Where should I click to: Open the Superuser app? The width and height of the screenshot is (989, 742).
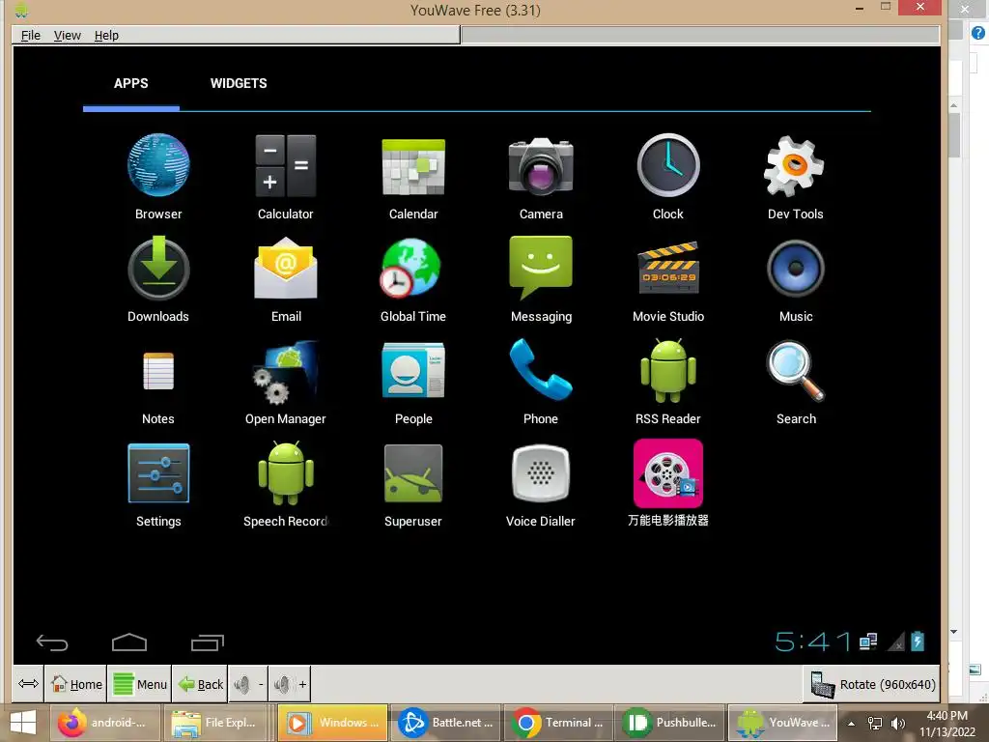[x=413, y=484]
